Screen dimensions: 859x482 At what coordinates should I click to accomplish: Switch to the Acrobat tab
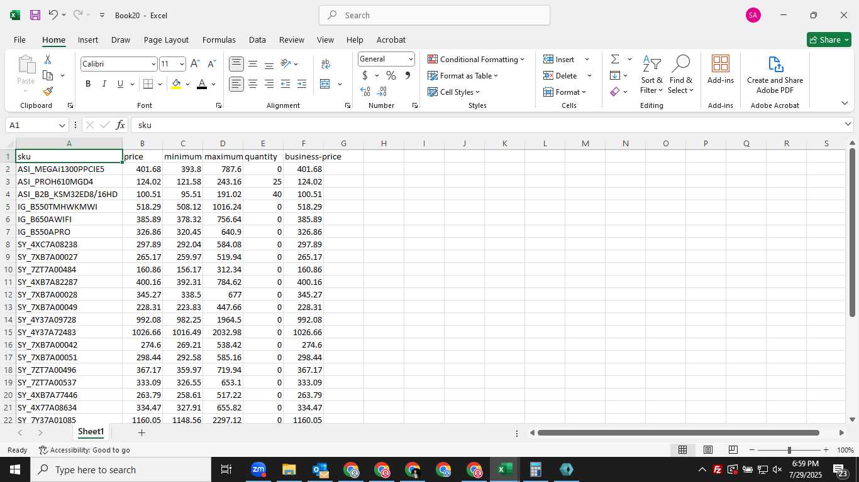[x=391, y=40]
